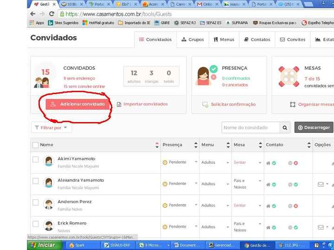Image resolution: width=334 pixels, height=250 pixels.
Task: Click Alexandra Yamamoto's green email status icon
Action: 295,185
